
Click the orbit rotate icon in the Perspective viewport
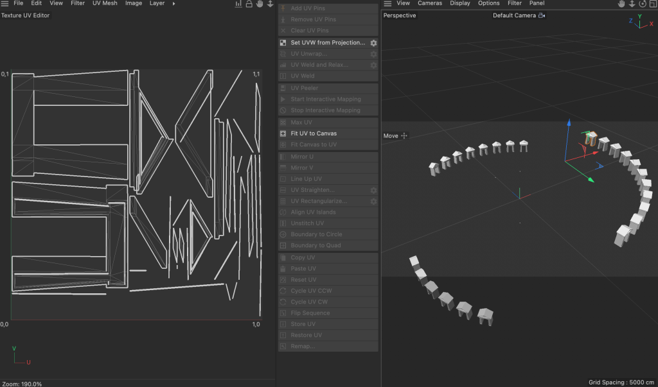643,4
